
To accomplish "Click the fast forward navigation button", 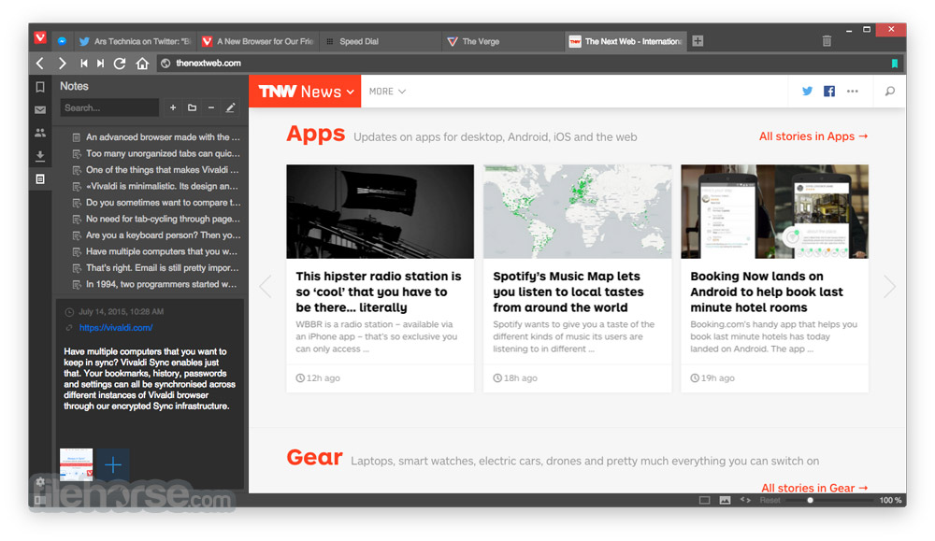I will tap(101, 64).
